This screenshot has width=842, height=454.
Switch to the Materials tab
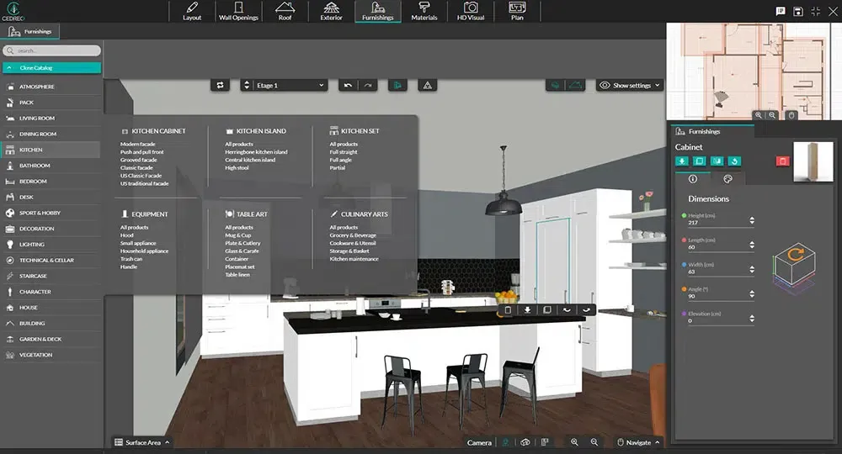pos(424,12)
